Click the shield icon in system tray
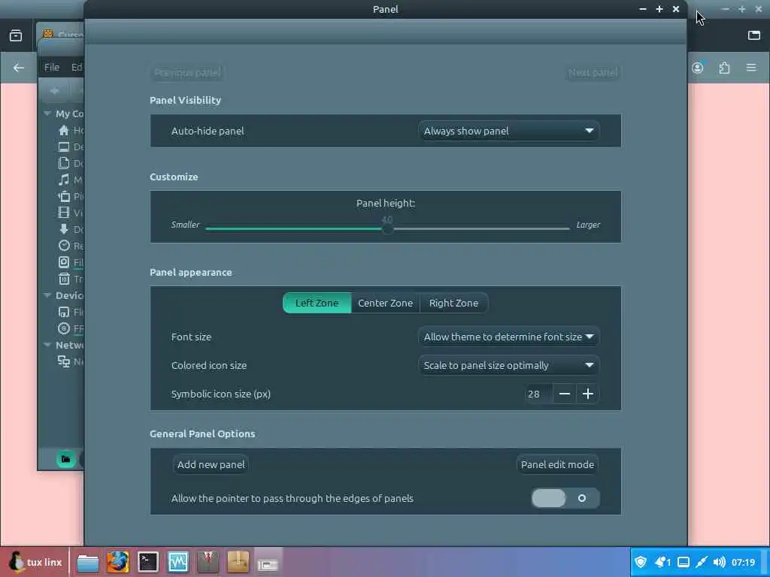 click(x=641, y=562)
